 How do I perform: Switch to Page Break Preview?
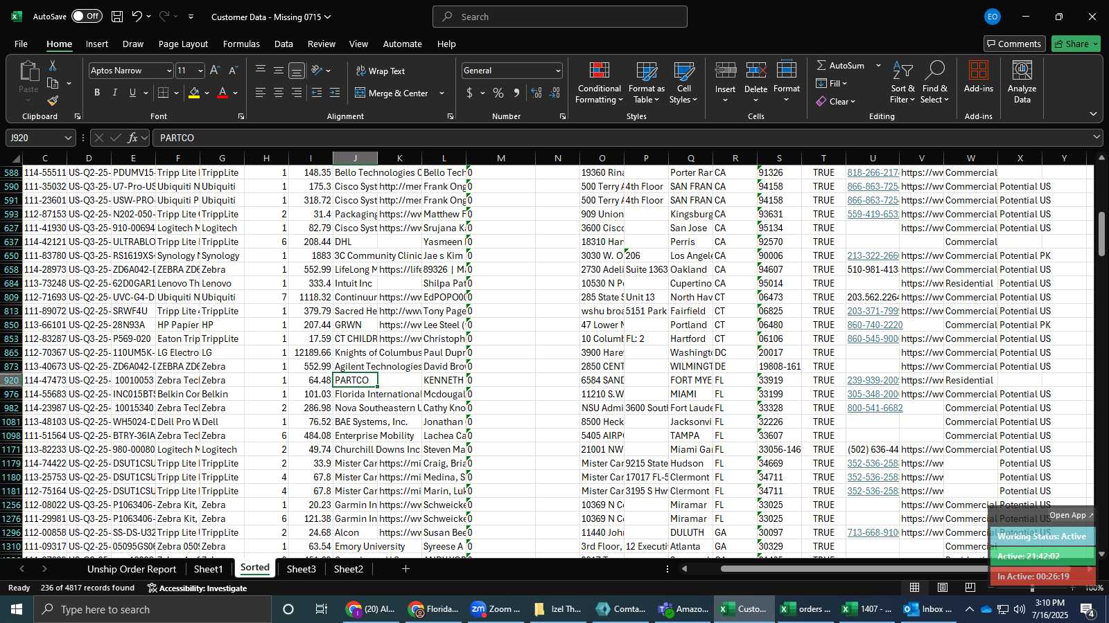(x=970, y=588)
